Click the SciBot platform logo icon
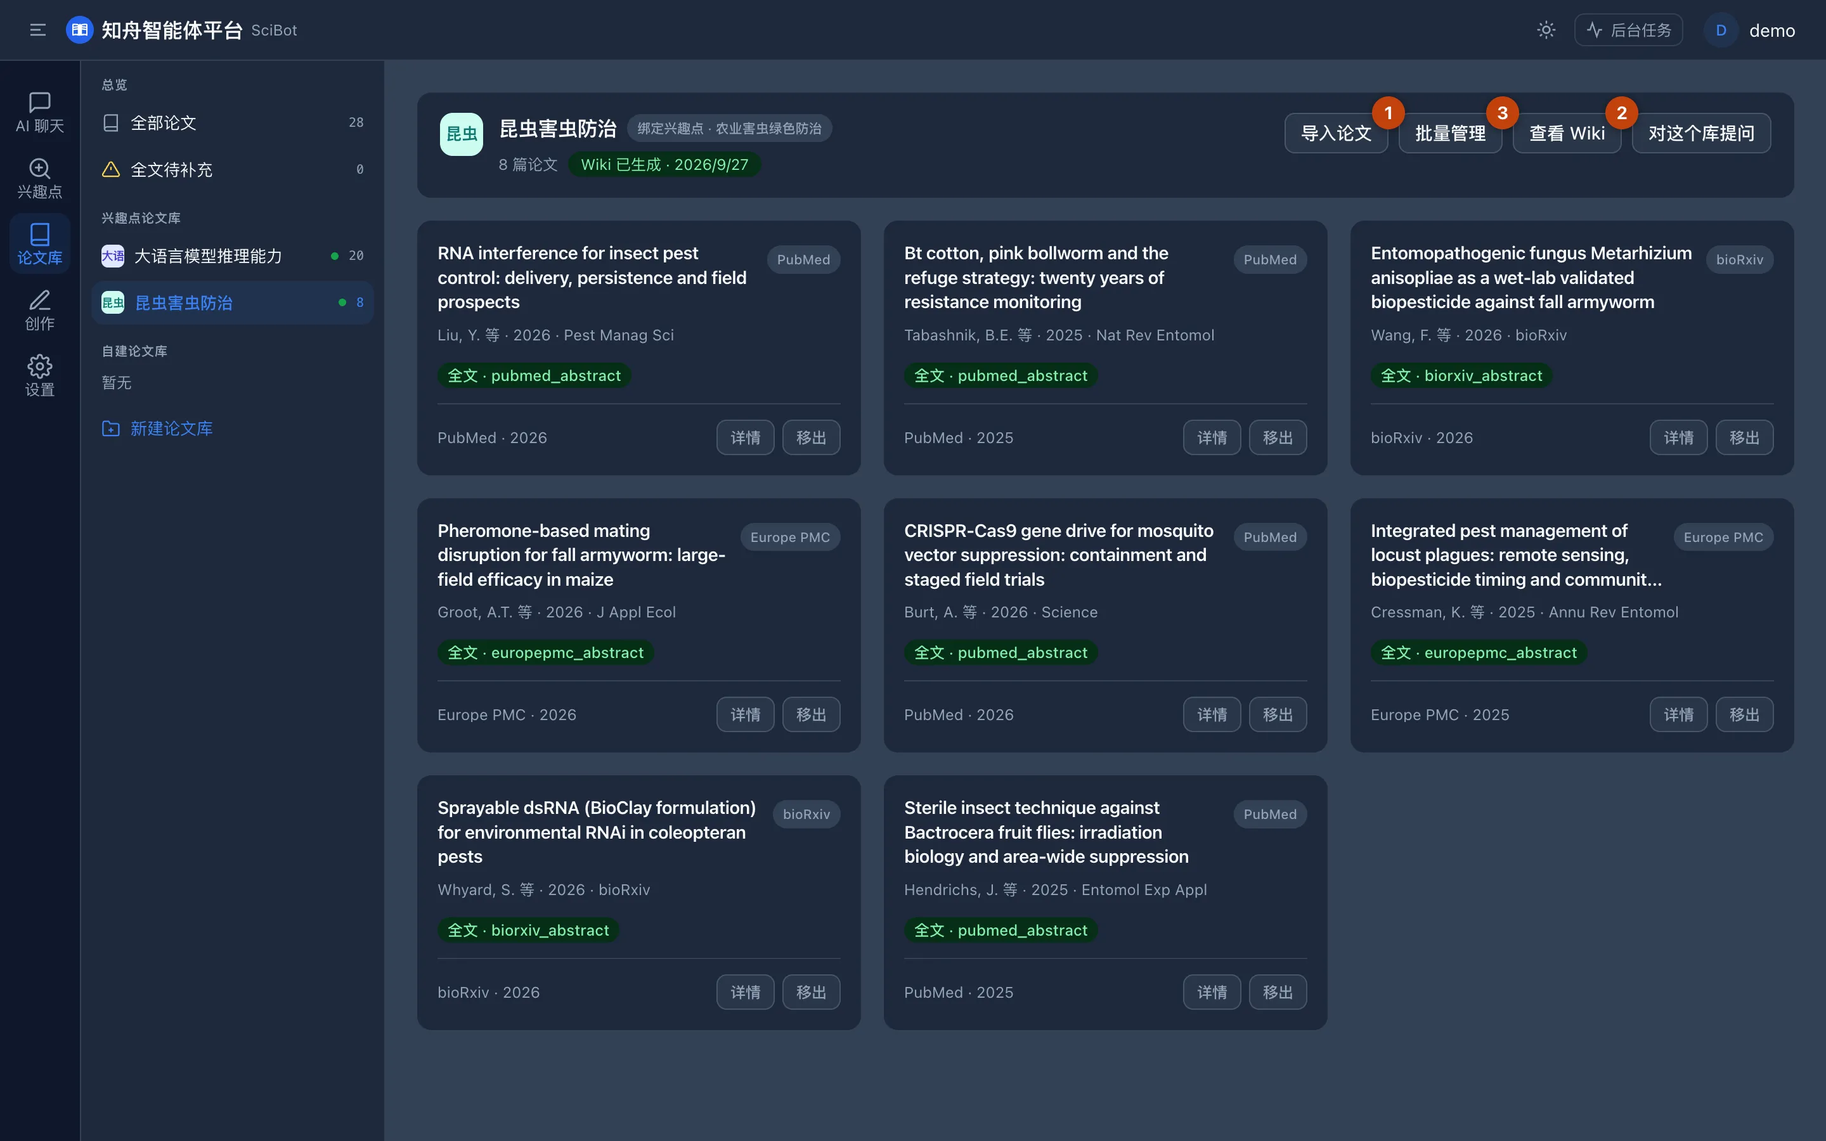Screen dimensions: 1826x1141 tap(79, 30)
